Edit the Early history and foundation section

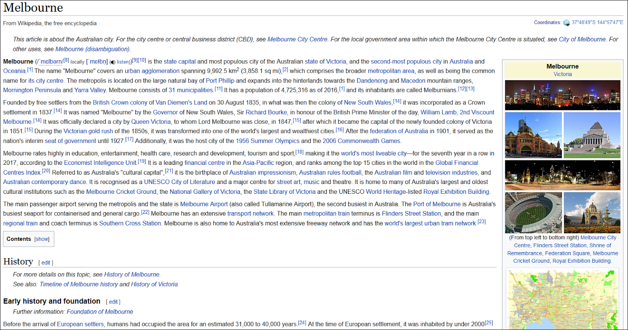coord(113,302)
